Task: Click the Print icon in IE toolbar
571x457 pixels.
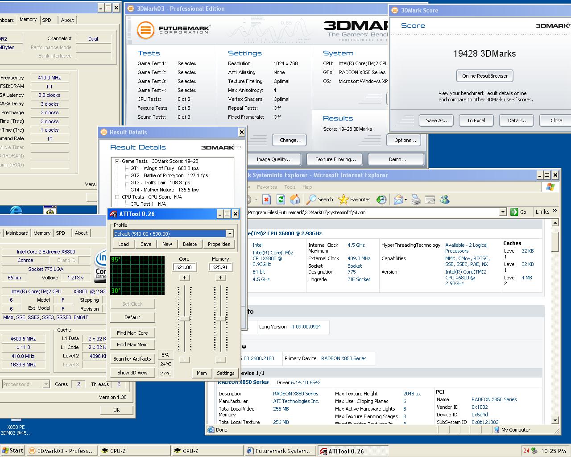Action: pyautogui.click(x=415, y=199)
